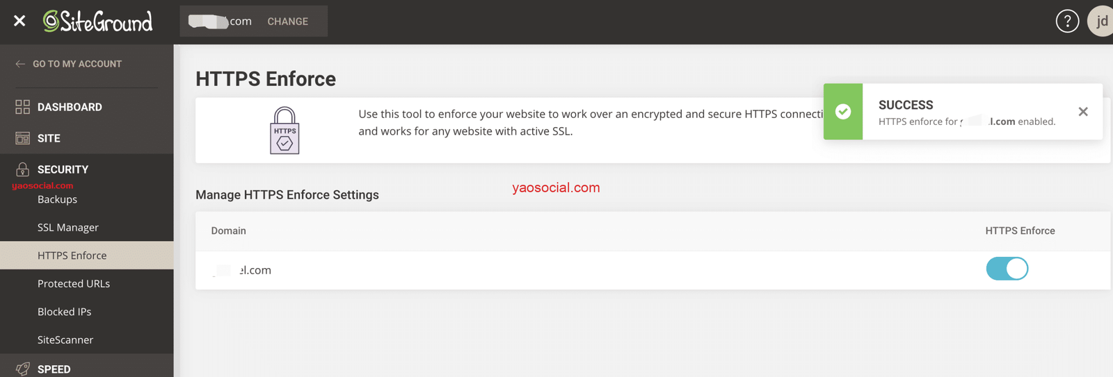
Task: Disable the HTTPS Enforce toggle
Action: [1007, 269]
